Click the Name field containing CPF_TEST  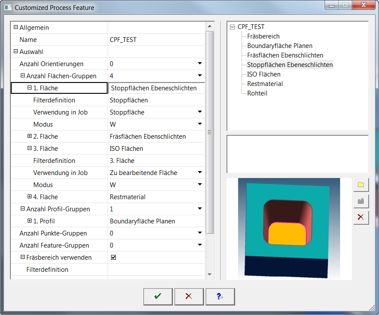coord(156,40)
